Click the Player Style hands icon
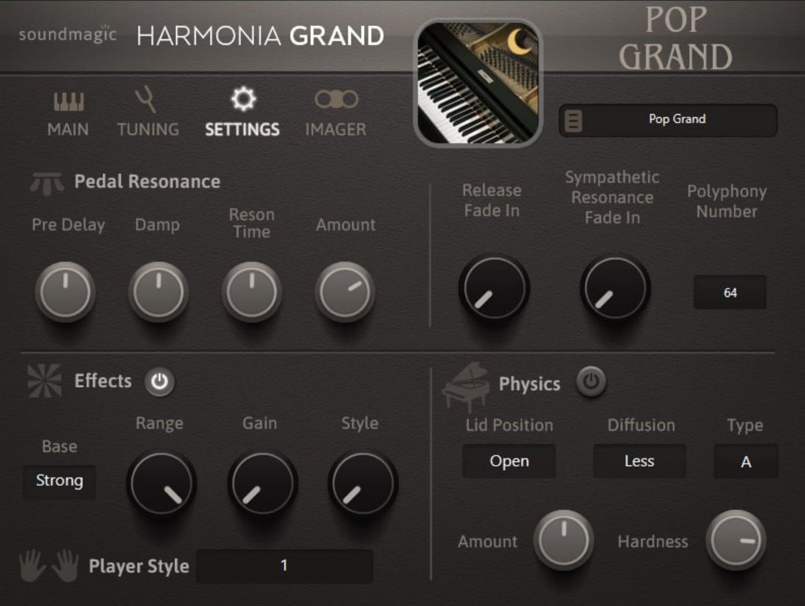 (49, 565)
